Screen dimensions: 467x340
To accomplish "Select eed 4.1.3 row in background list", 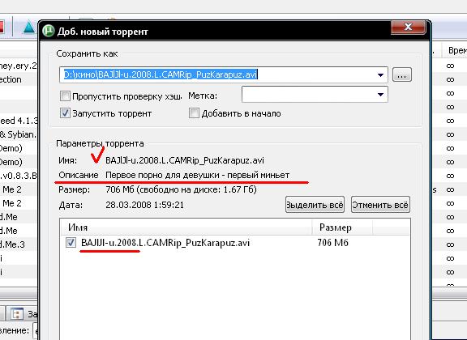I will (19, 121).
